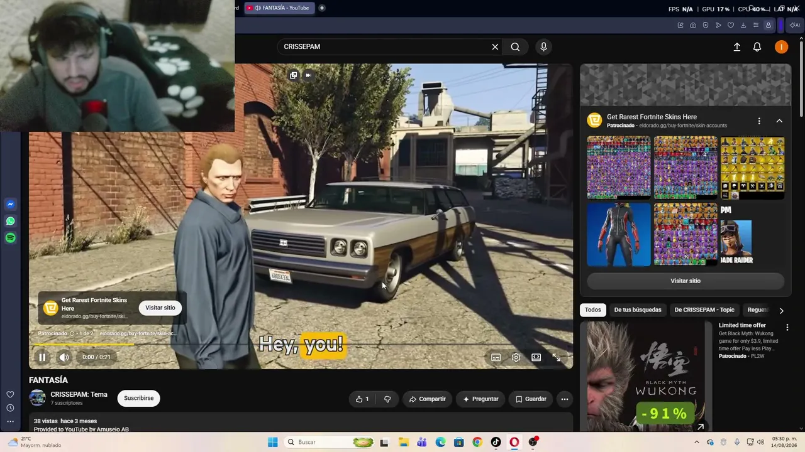Open the sidebar three-dot setup menu

point(10,421)
